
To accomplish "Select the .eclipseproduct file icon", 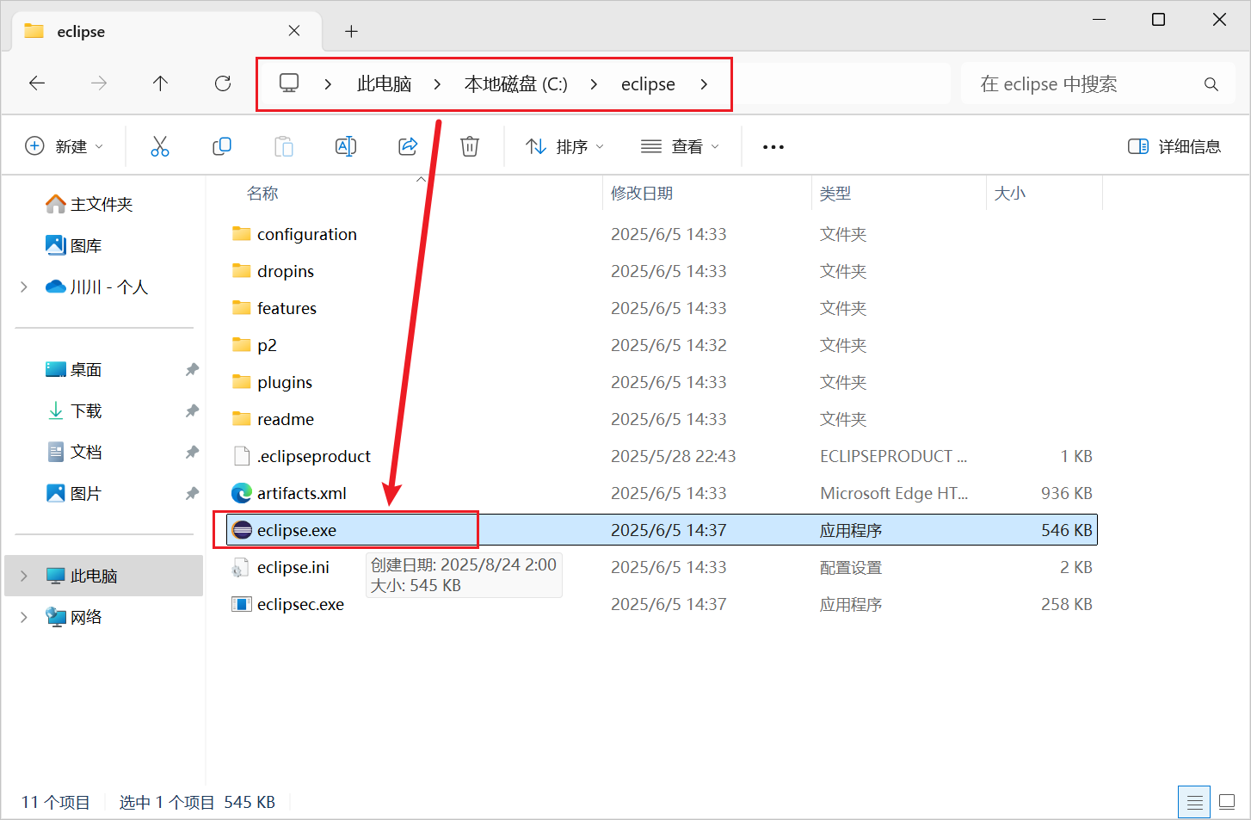I will pos(242,456).
